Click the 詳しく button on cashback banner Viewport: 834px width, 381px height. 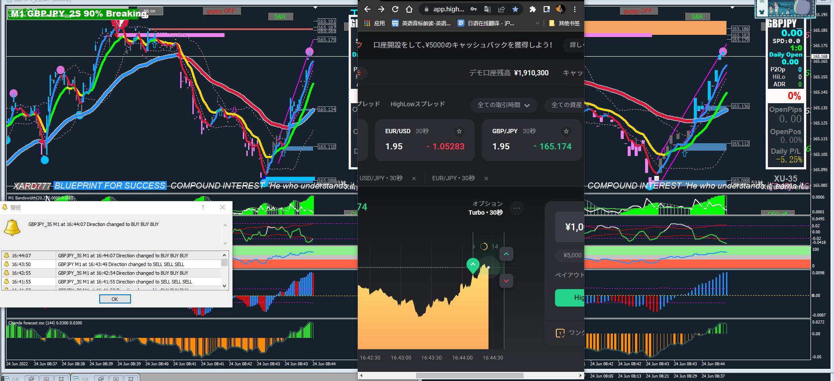point(574,45)
